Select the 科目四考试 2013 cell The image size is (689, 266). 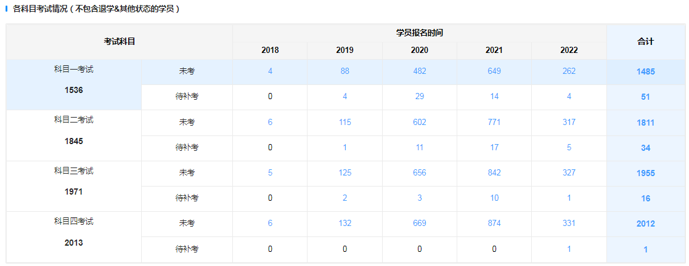[74, 237]
